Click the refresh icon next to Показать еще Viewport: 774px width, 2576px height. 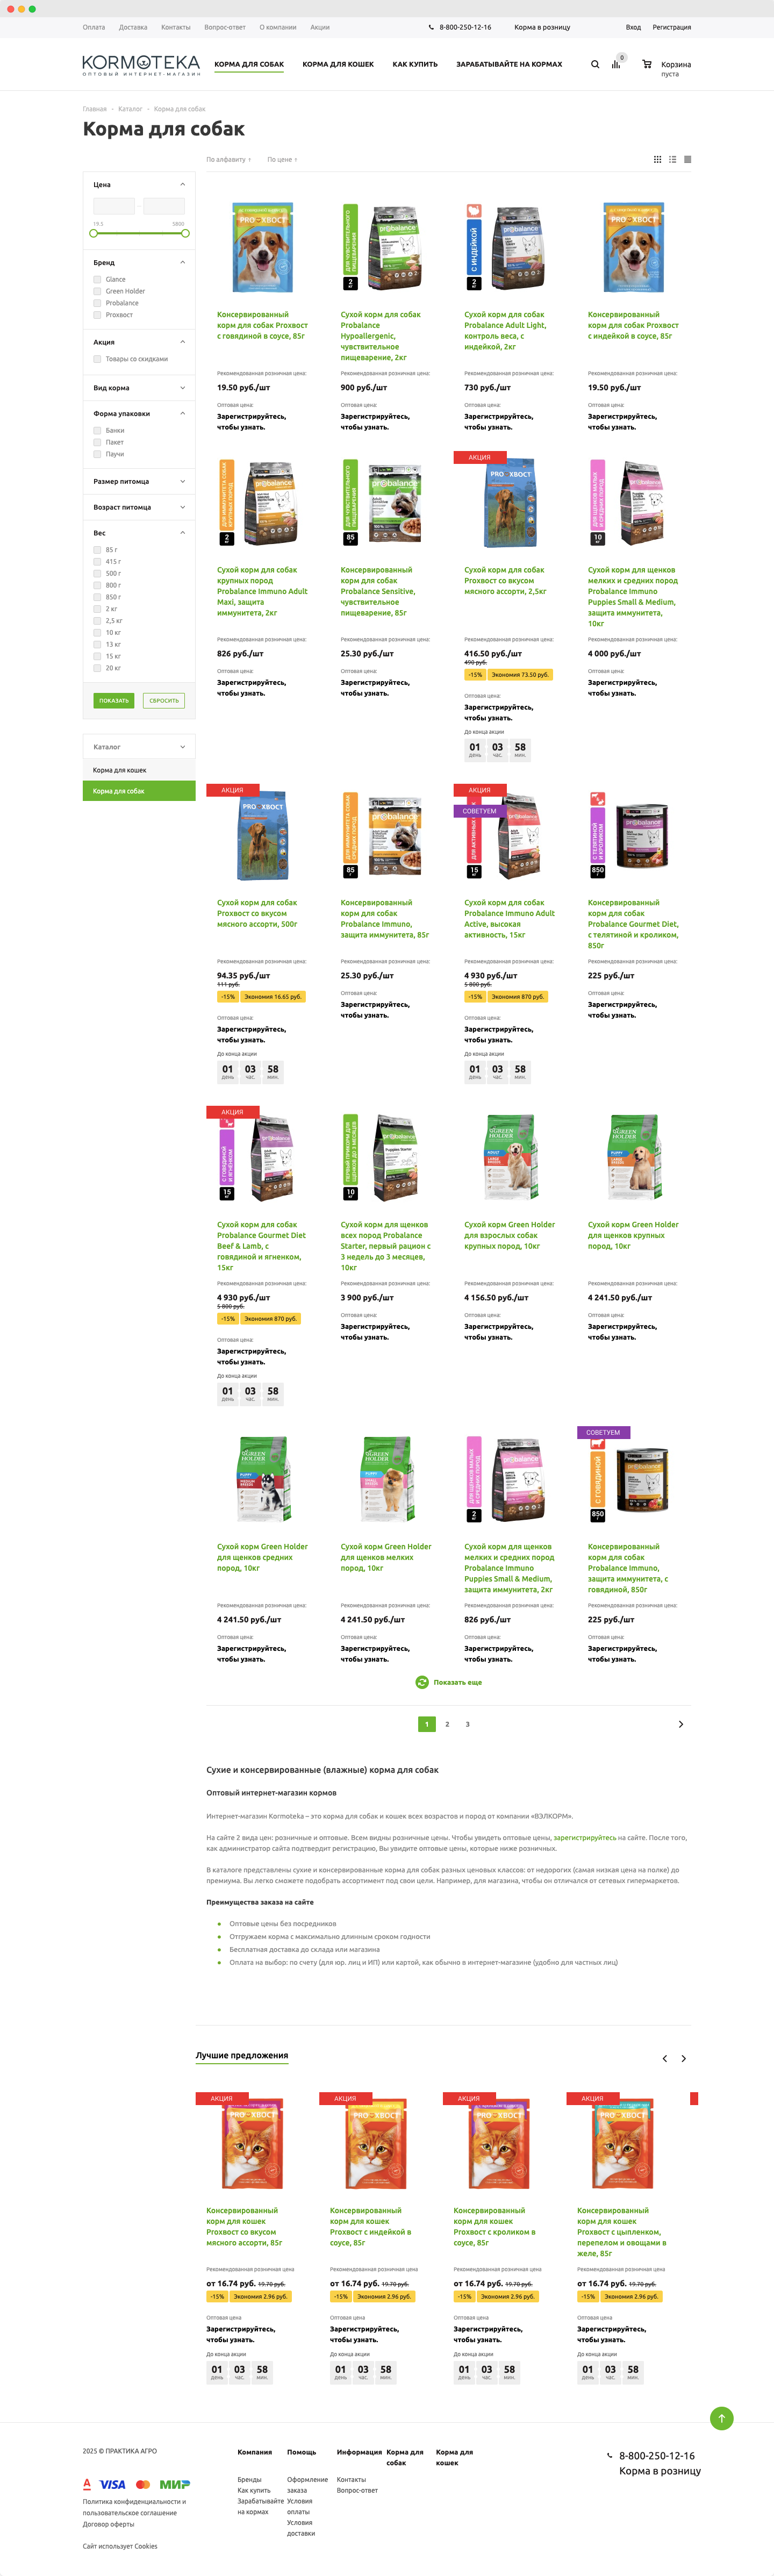pos(422,1682)
